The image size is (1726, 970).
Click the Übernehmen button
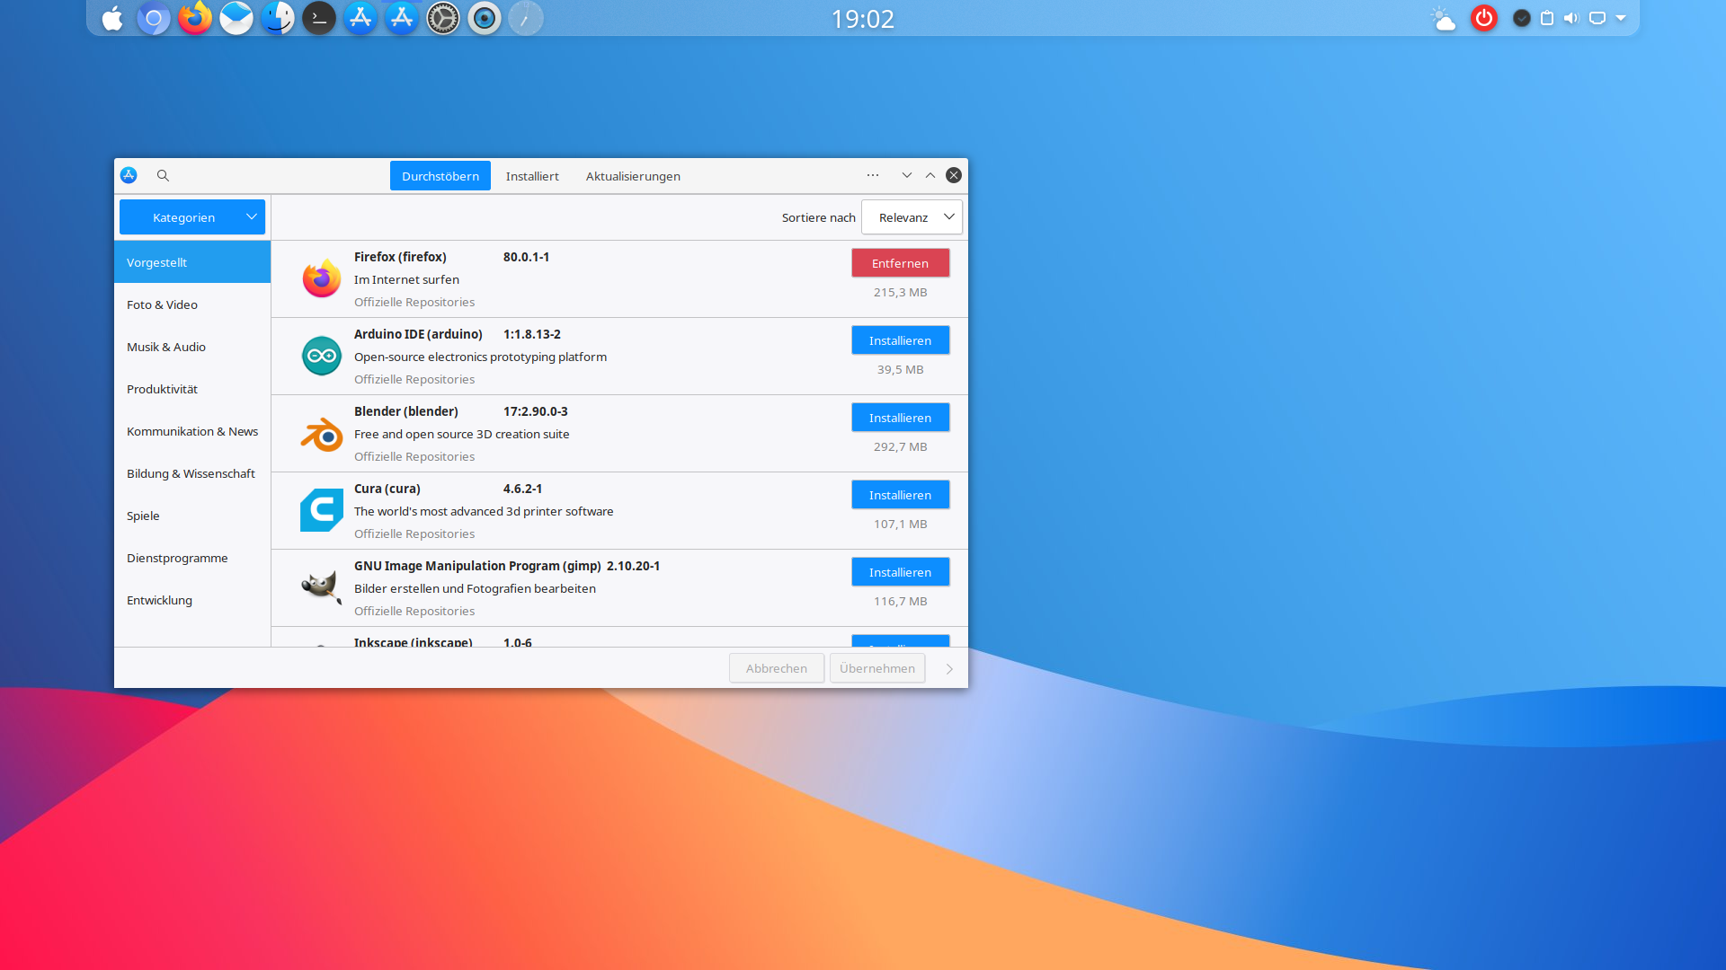point(877,668)
